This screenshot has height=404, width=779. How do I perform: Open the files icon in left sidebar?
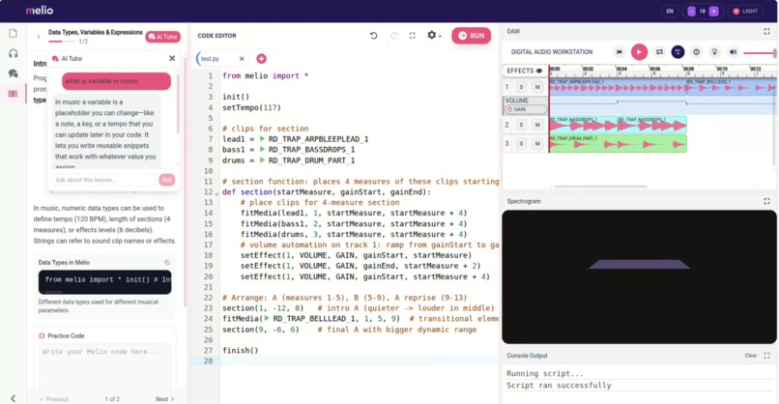point(13,33)
